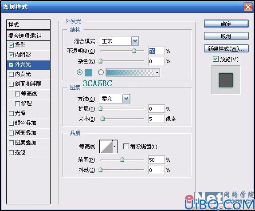Image resolution: width=255 pixels, height=211 pixels.
Task: Open the 斜面和浮雕 settings row
Action: point(28,84)
